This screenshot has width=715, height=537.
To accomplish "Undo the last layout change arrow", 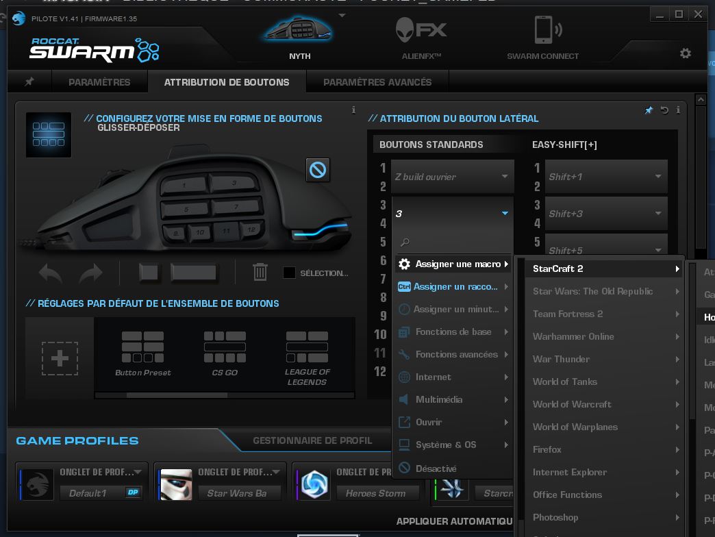I will point(50,273).
